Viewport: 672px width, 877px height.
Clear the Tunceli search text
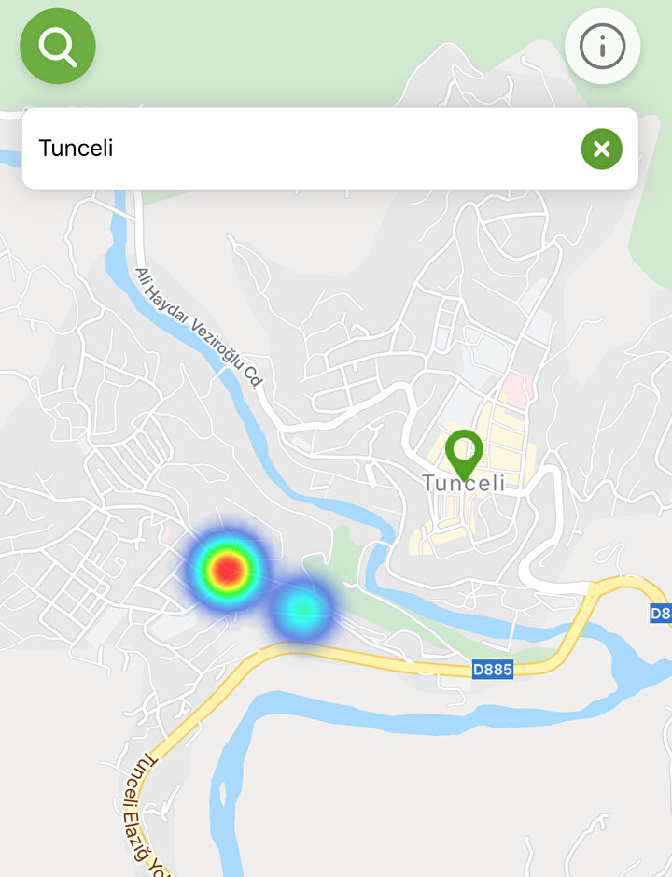click(x=602, y=149)
